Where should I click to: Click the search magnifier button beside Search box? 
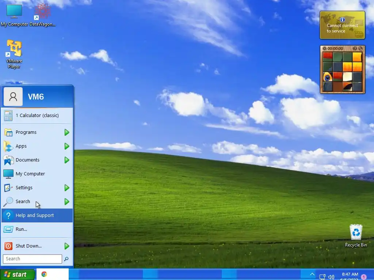(x=66, y=259)
